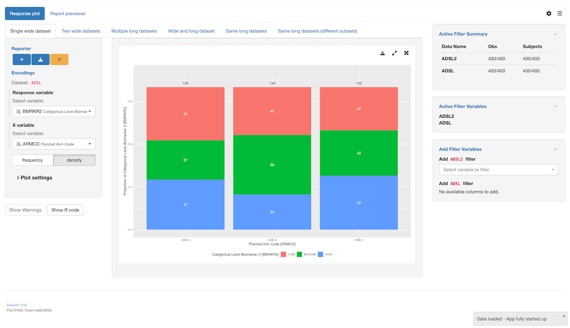Click the Session Info link

16,305
